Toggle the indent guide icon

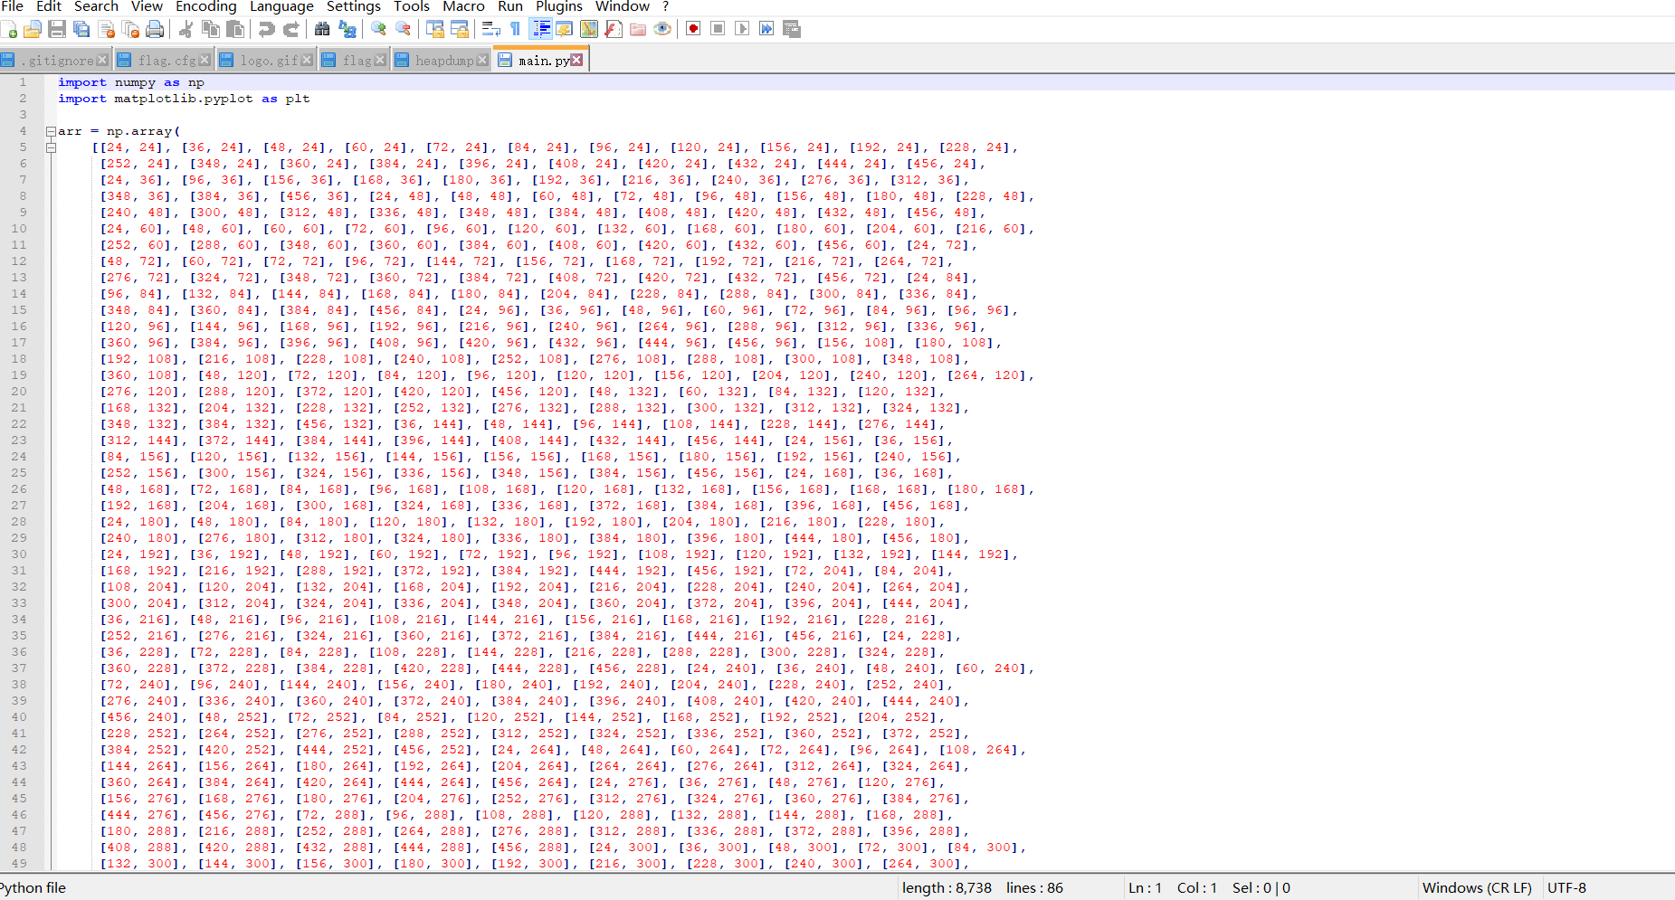pyautogui.click(x=540, y=30)
